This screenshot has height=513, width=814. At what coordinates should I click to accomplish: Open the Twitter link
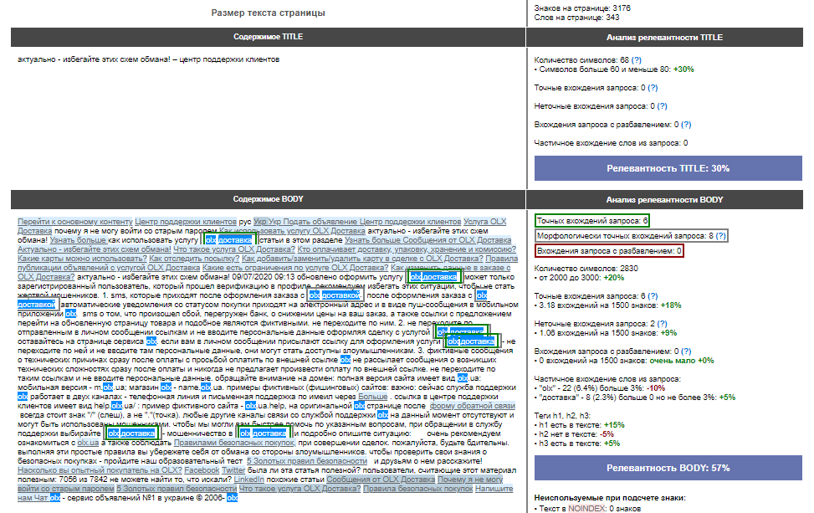[233, 470]
